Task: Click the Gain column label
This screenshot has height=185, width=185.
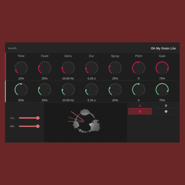Action: [x=162, y=56]
